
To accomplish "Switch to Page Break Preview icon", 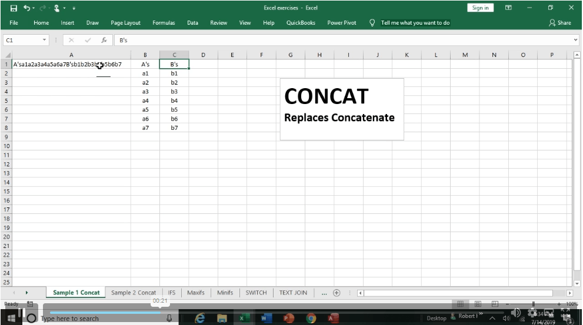I will tap(495, 304).
